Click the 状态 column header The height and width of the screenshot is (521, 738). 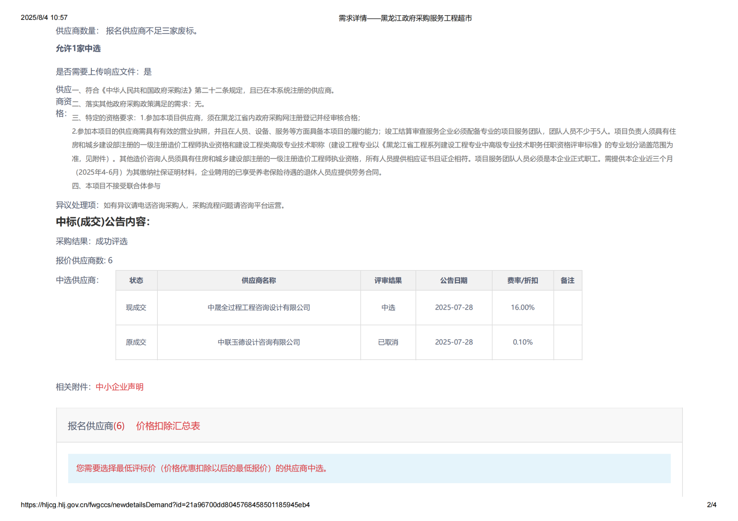coord(136,280)
